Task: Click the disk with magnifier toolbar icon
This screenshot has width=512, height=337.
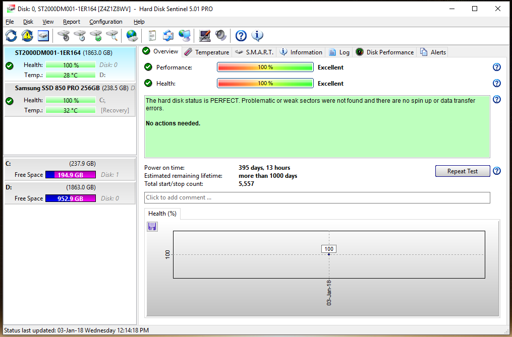Action: 112,36
